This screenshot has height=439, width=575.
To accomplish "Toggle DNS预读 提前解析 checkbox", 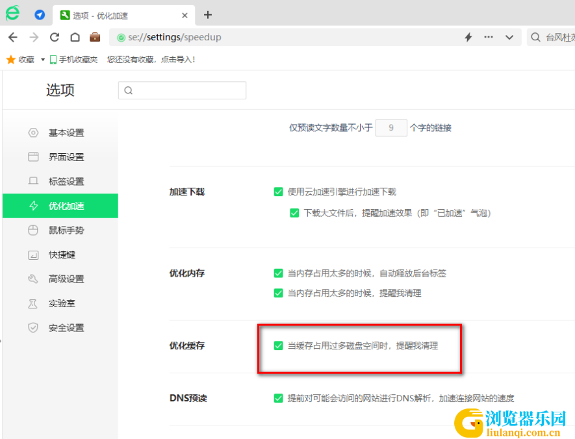I will (x=278, y=398).
